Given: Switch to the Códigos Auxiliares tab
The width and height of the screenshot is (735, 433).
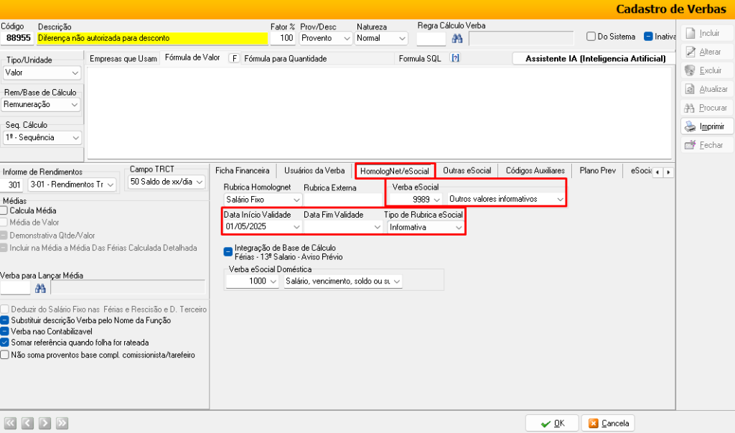Looking at the screenshot, I should pos(535,171).
